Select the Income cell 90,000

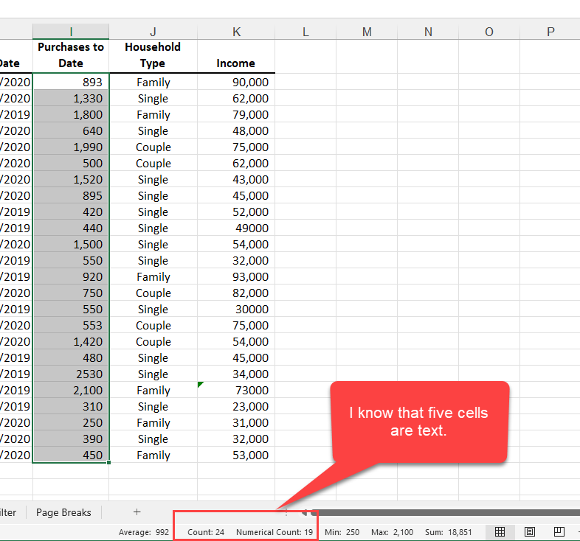tap(236, 82)
